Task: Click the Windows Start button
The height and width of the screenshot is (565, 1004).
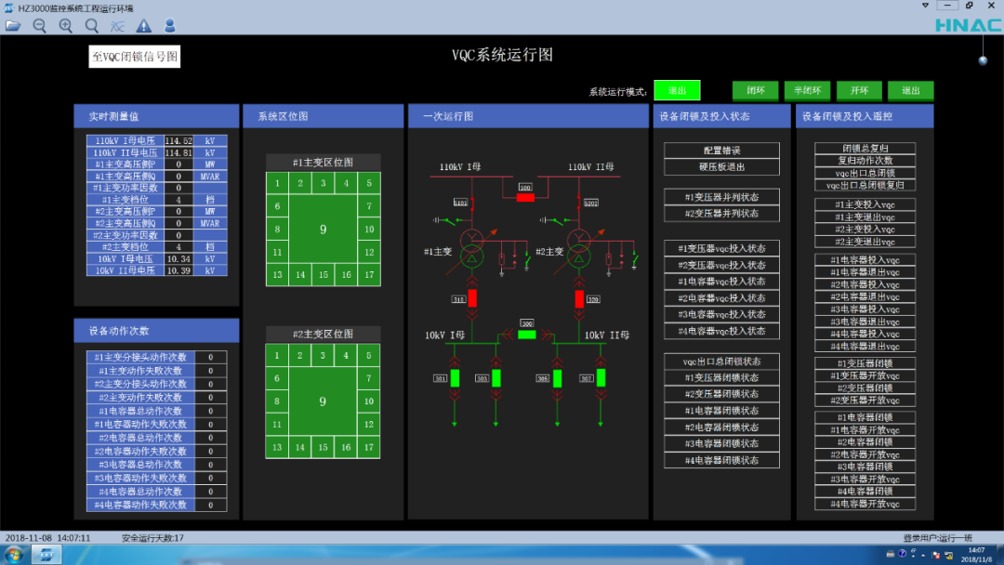Action: [x=15, y=555]
